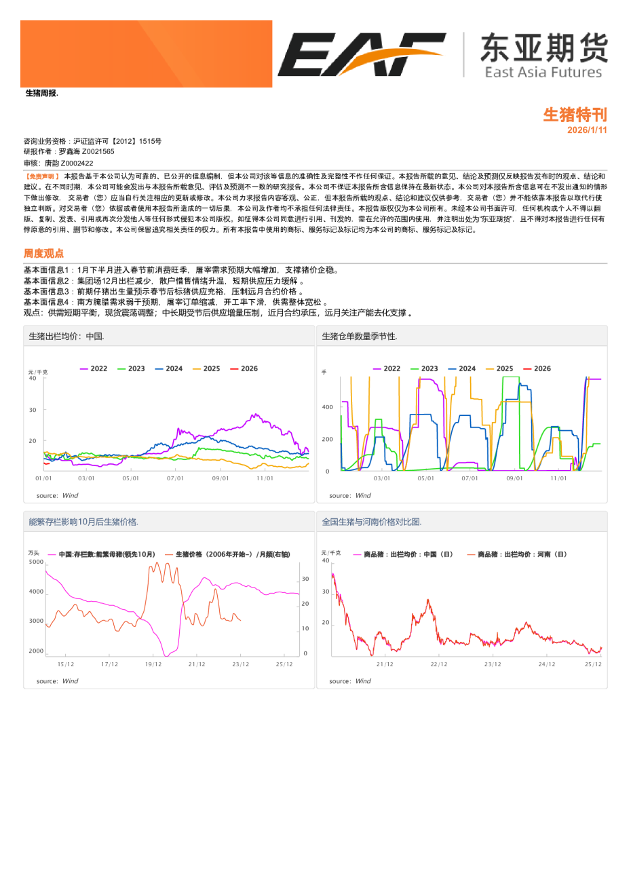Click the 全国生猪与河南价格对比图 chart title
The image size is (631, 884).
371,522
